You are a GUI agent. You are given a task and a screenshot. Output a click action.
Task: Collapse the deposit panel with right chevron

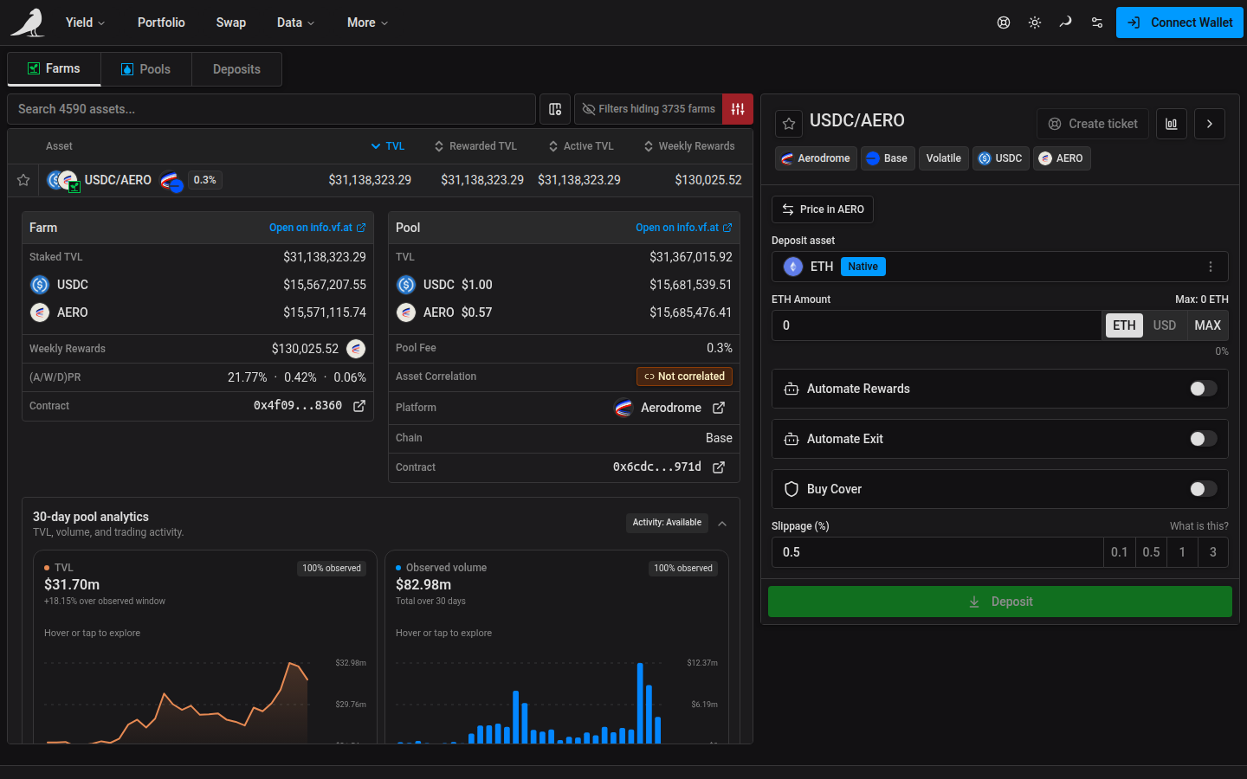pyautogui.click(x=1210, y=124)
